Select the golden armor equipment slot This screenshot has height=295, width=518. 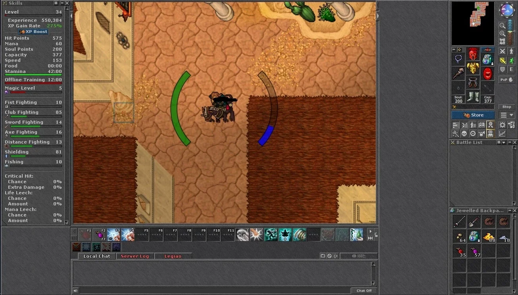coord(473,69)
